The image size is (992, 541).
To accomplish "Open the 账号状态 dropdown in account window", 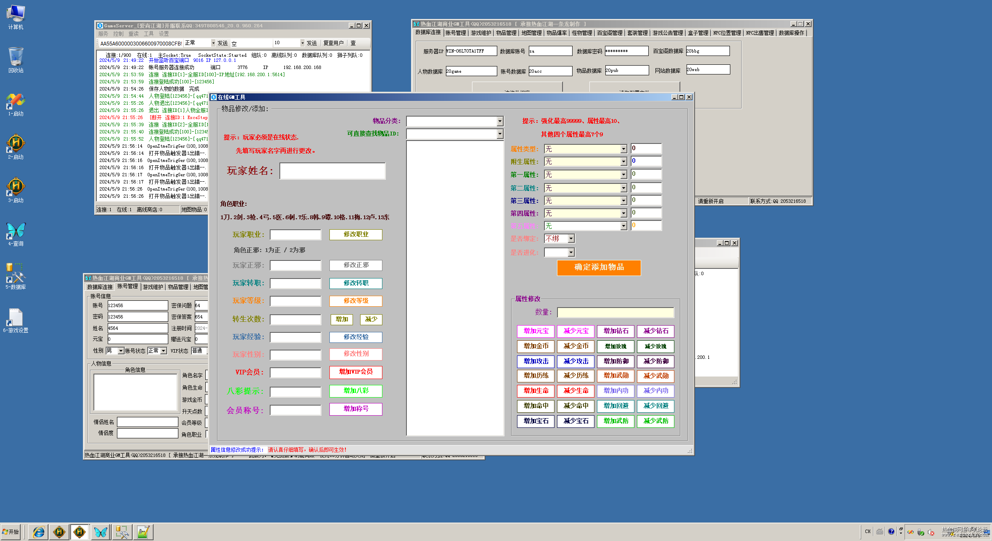I will pyautogui.click(x=163, y=351).
